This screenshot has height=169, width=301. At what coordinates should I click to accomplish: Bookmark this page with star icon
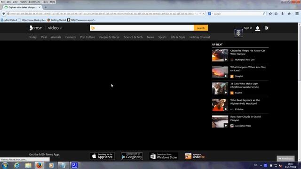270,14
